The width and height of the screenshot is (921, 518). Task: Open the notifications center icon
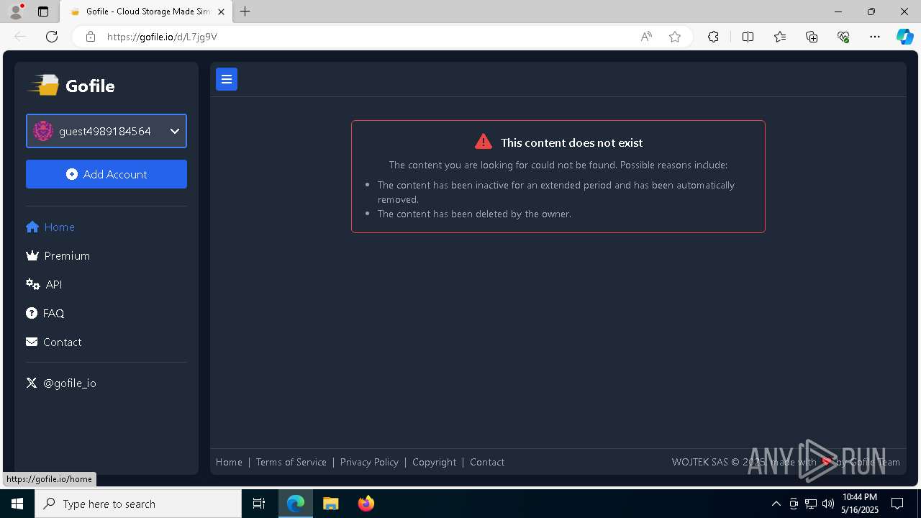click(897, 504)
